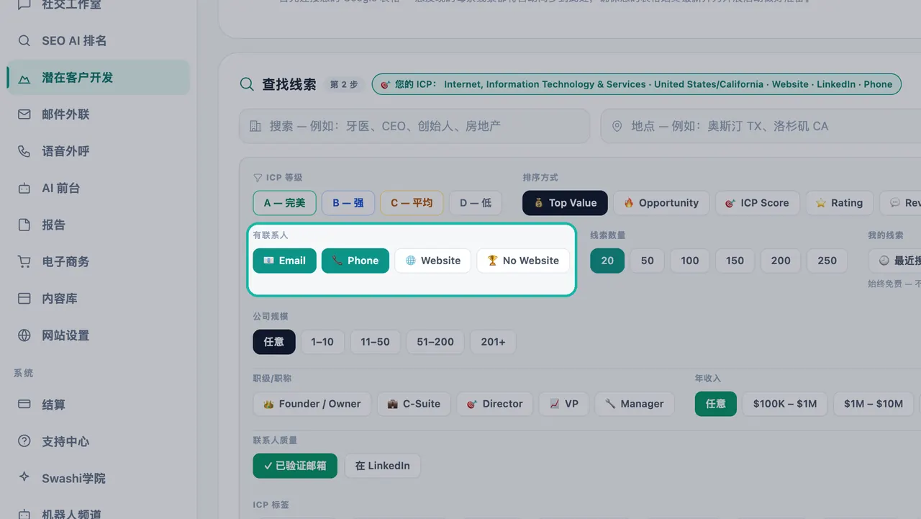Select ICP grade C — 平均
The height and width of the screenshot is (519, 921).
[412, 203]
